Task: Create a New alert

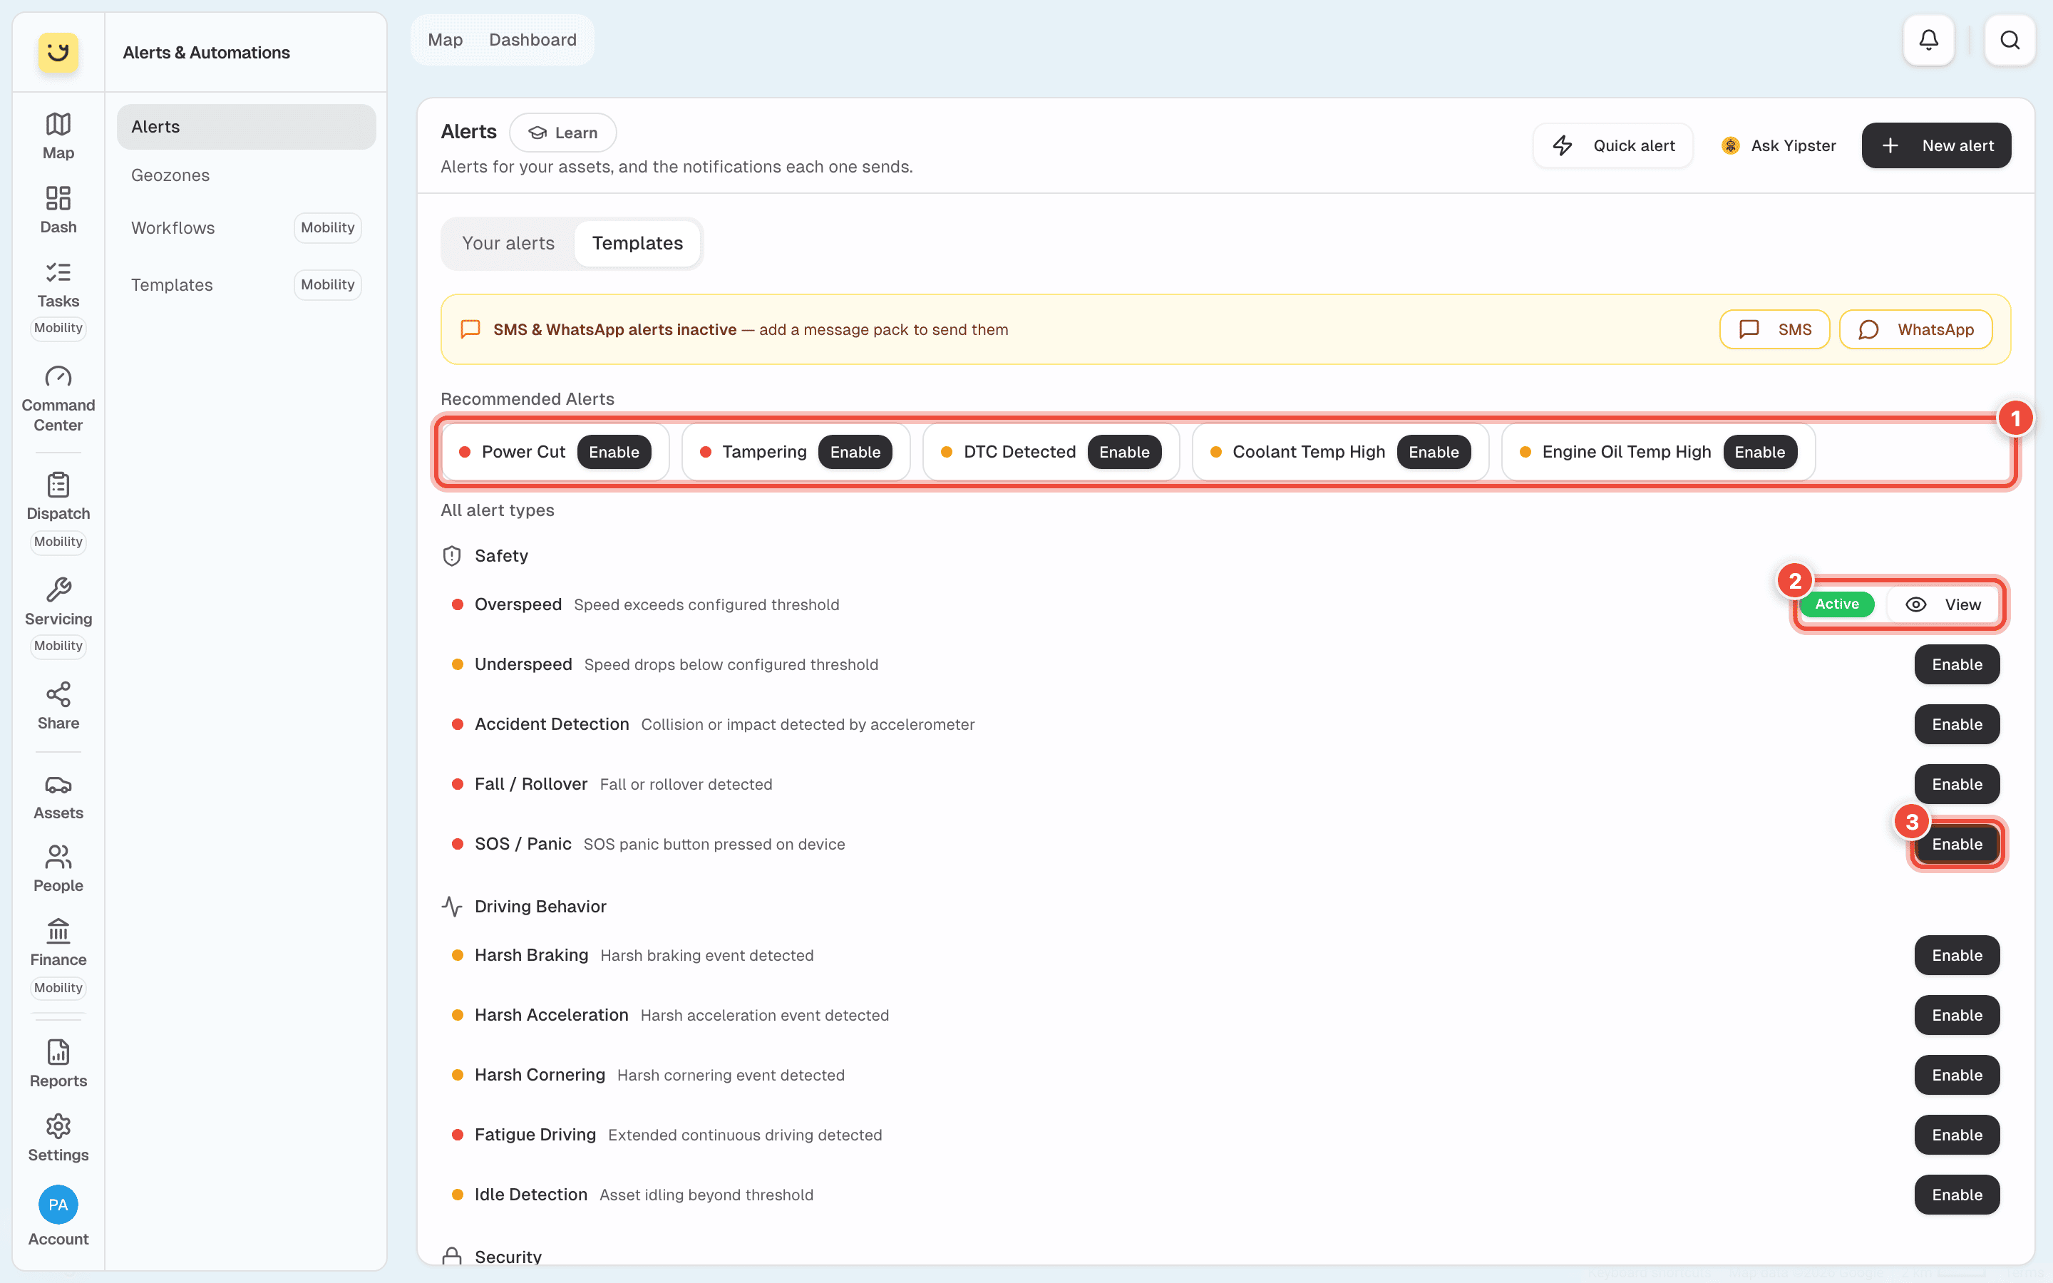Action: [x=1936, y=146]
